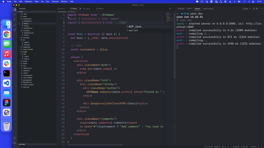Launch Google Chrome from the dock
The width and height of the screenshot is (264, 148).
click(x=6, y=34)
